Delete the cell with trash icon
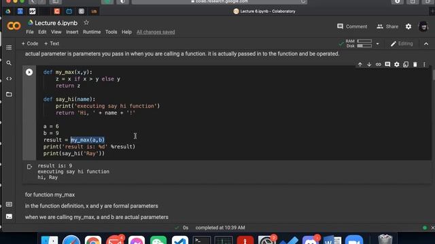 tap(415, 64)
